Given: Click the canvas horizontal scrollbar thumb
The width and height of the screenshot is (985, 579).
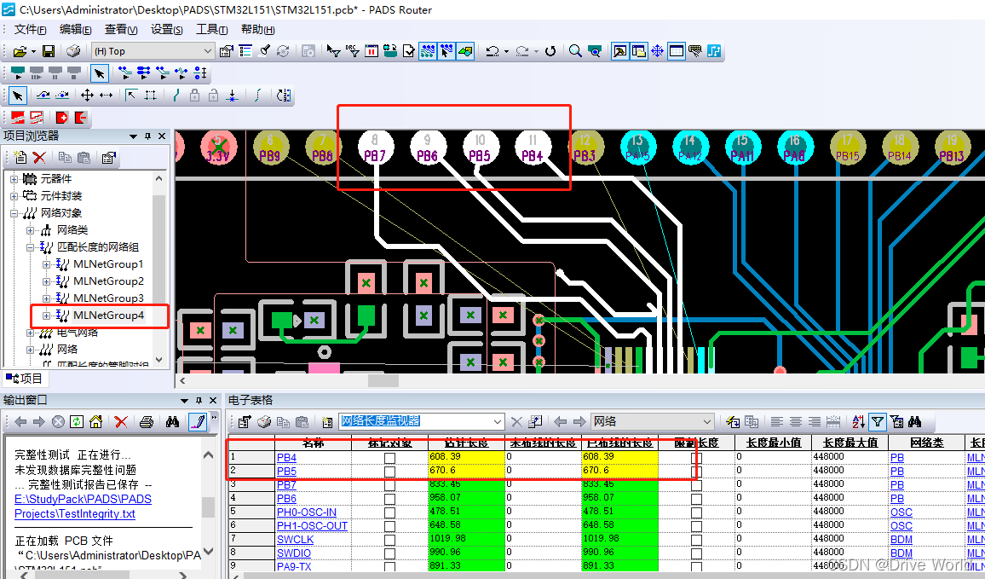Looking at the screenshot, I should (x=383, y=380).
